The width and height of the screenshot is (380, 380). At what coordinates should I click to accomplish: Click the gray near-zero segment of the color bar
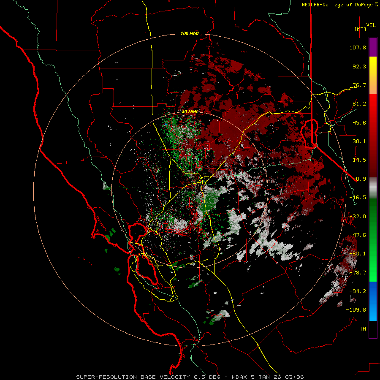click(x=373, y=187)
